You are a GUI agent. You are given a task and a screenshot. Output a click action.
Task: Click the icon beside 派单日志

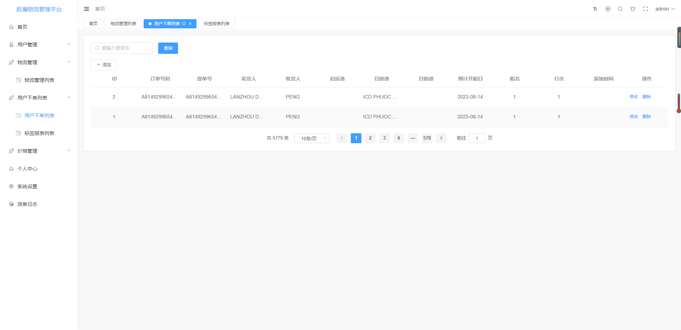[x=11, y=204]
